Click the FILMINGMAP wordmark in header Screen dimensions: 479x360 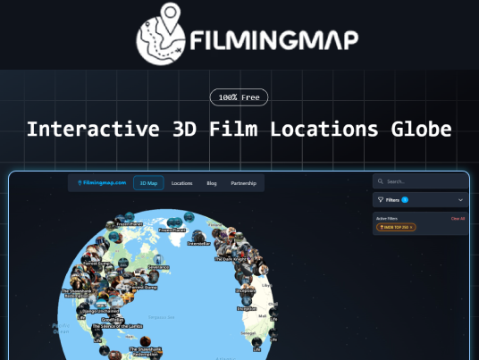(274, 40)
